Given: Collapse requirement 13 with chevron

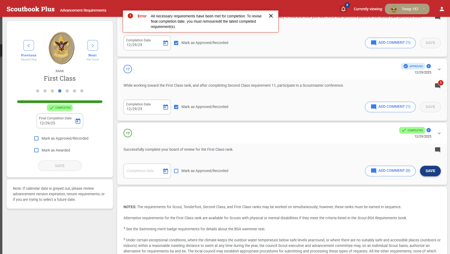Looking at the screenshot, I should 439,133.
